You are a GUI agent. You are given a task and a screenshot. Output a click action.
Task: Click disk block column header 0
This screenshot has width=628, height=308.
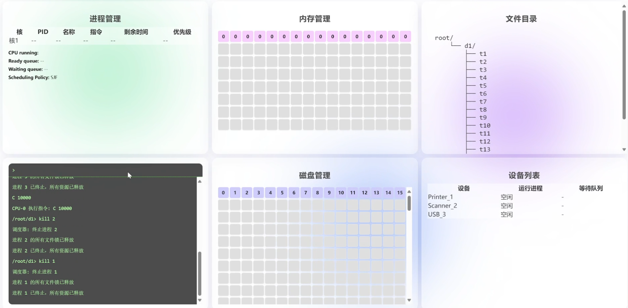click(223, 192)
